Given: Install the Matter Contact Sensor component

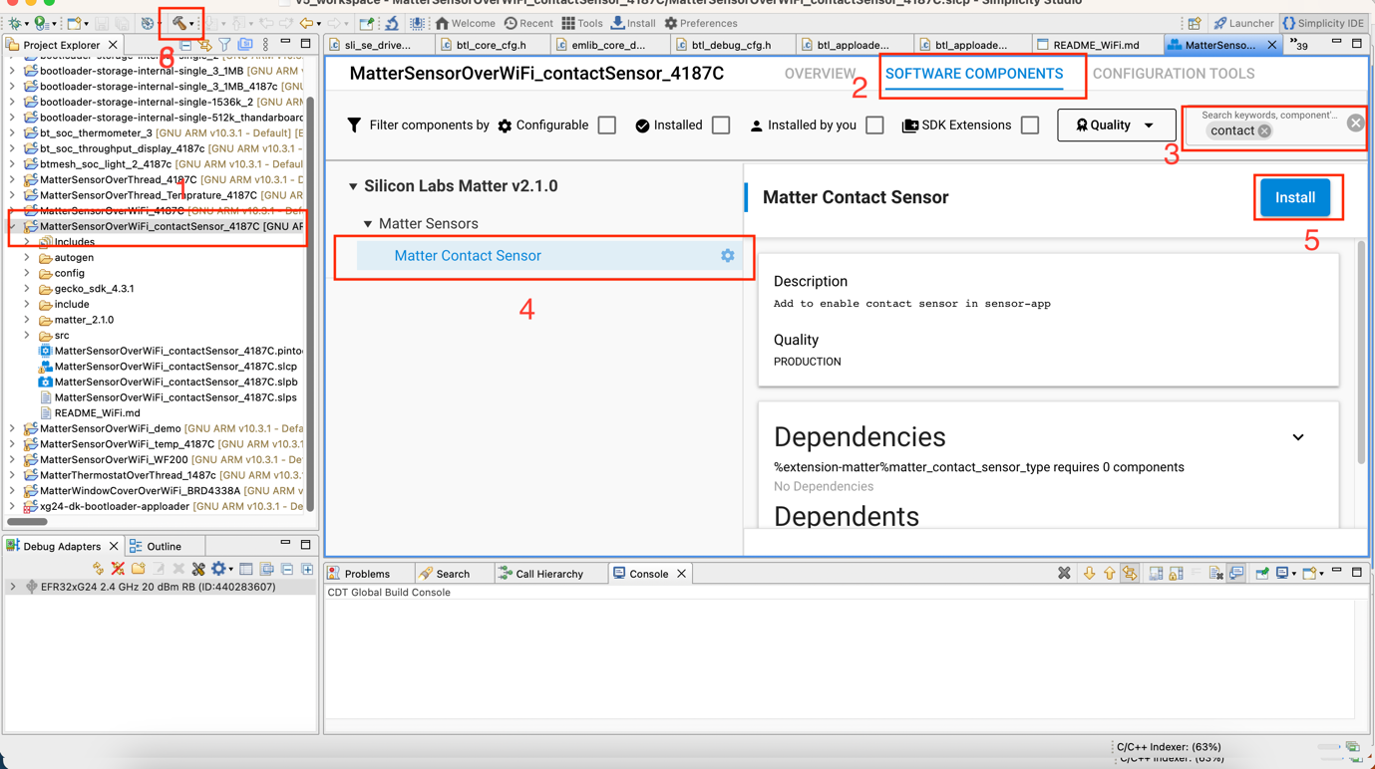Looking at the screenshot, I should pyautogui.click(x=1294, y=197).
